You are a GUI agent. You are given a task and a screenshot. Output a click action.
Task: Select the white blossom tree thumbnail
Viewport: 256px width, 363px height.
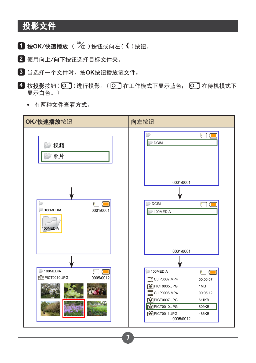[50, 291]
